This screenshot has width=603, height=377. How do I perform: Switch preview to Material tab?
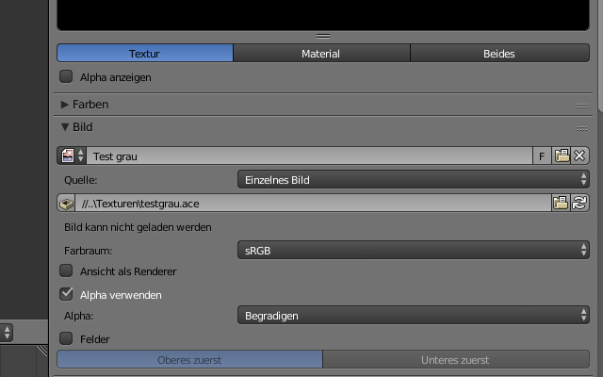pyautogui.click(x=320, y=54)
